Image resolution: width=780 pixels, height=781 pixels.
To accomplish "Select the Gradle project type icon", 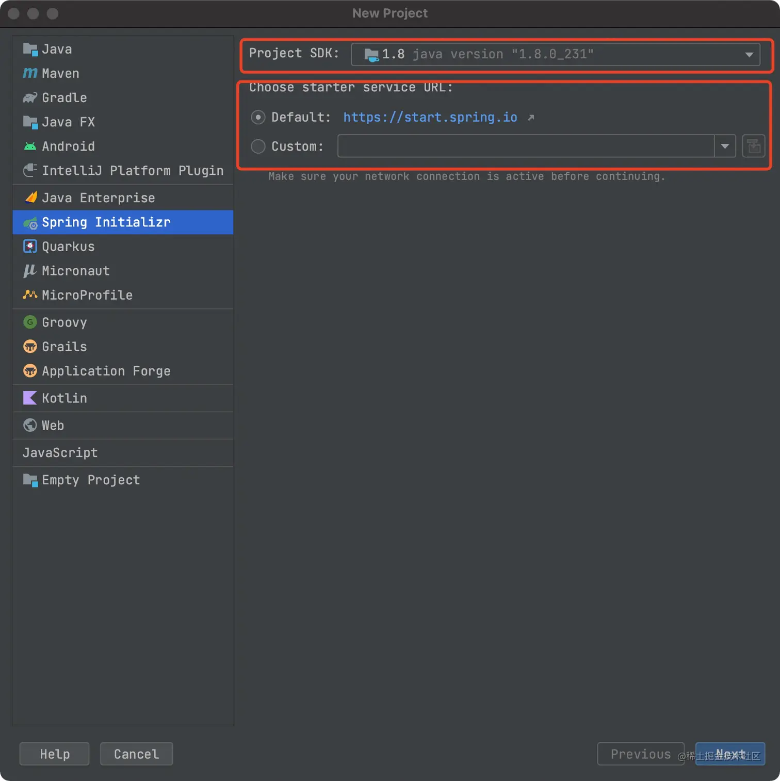I will coord(29,97).
